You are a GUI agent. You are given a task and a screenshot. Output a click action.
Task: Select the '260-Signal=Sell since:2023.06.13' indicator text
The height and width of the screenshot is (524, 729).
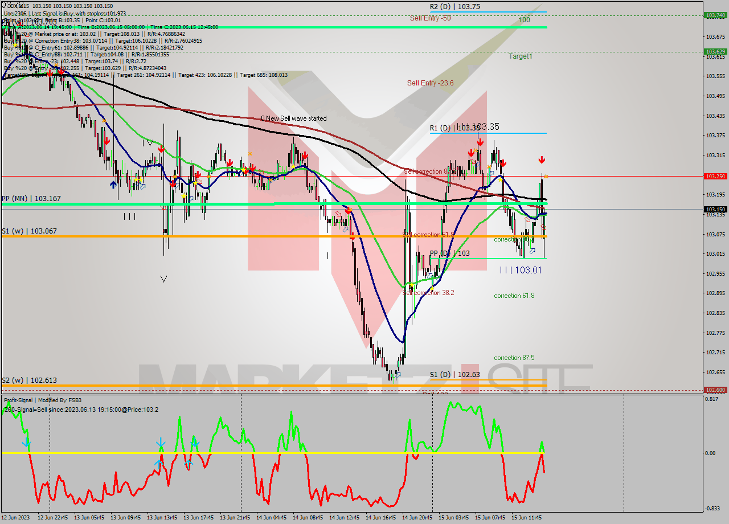tap(81, 410)
